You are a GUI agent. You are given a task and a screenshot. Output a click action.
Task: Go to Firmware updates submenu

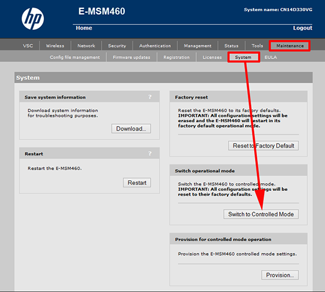point(131,57)
